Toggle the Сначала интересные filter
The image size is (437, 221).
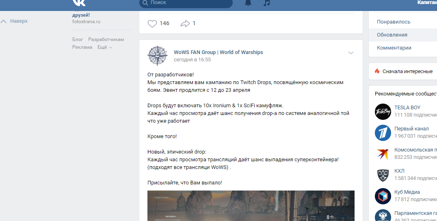point(404,71)
